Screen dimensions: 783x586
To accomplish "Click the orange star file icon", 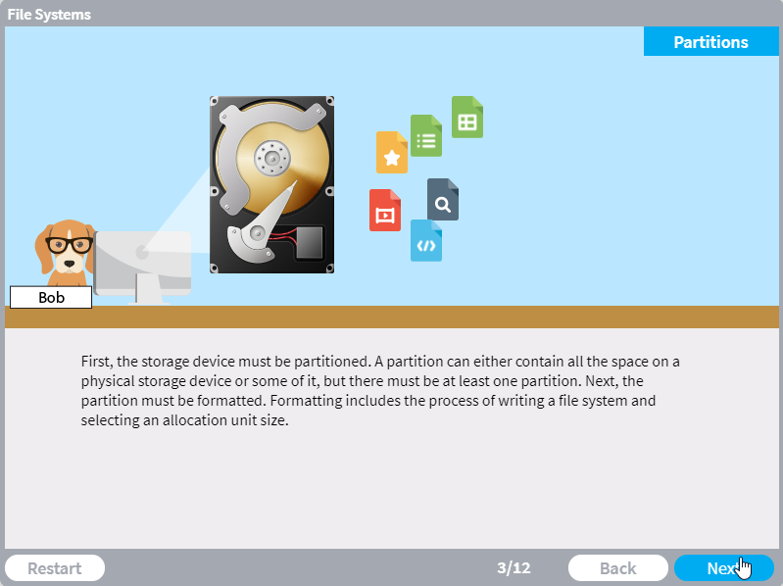I will point(392,152).
